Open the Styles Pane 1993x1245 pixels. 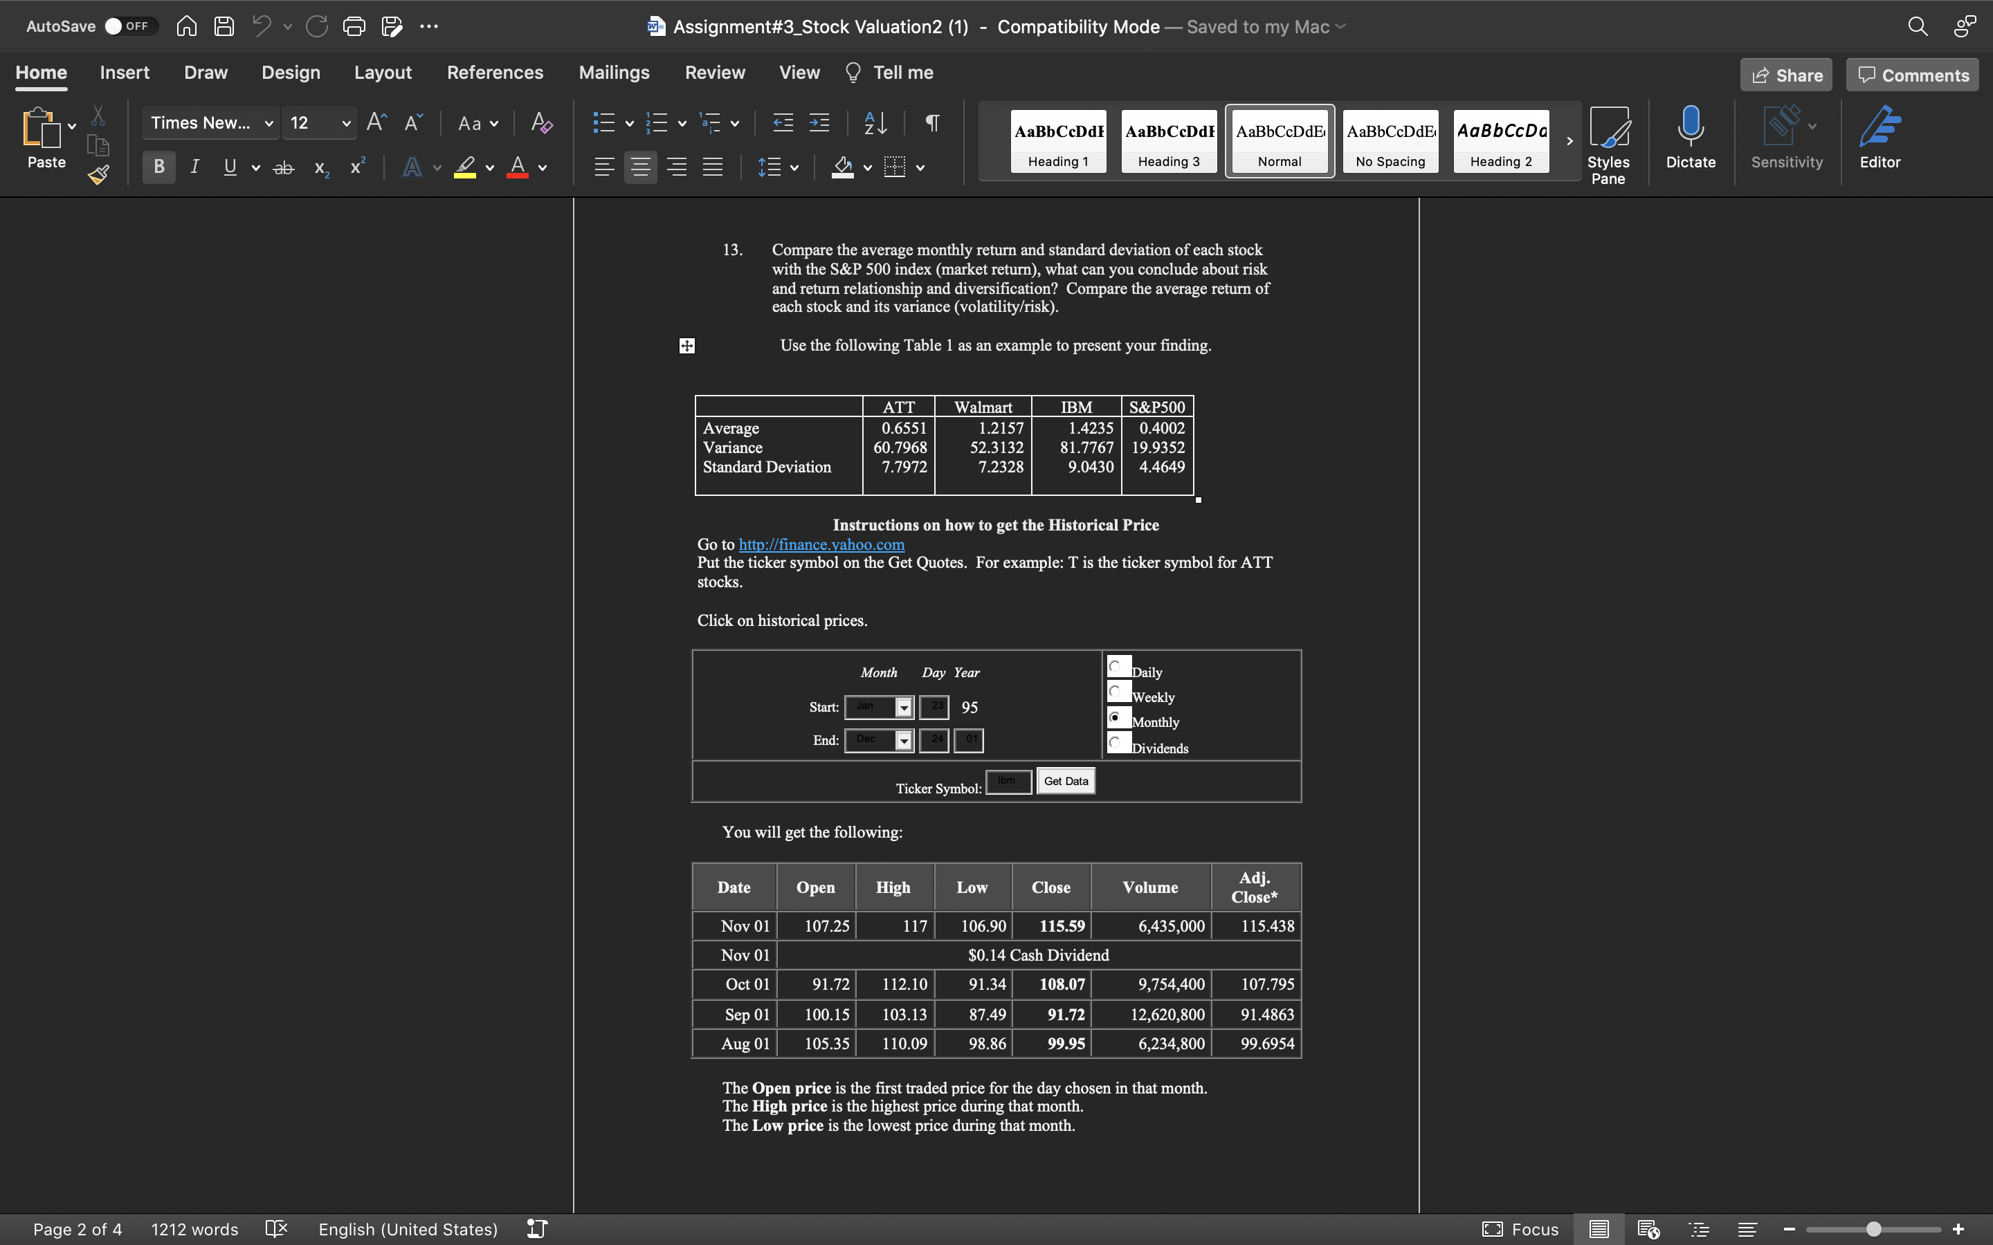pos(1607,145)
